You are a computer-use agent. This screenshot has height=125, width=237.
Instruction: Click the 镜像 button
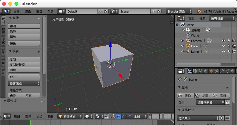[x=24, y=44]
